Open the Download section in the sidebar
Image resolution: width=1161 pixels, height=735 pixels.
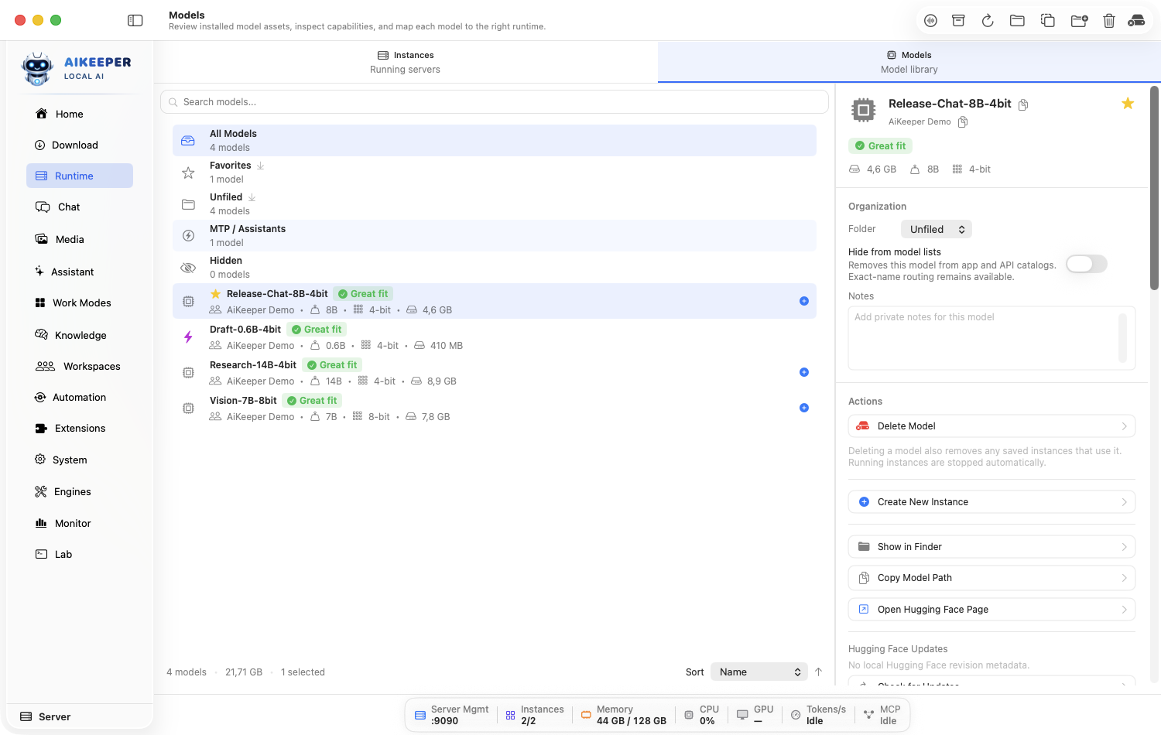tap(80, 145)
